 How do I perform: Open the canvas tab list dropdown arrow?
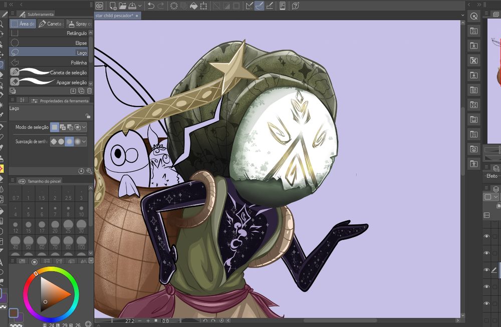tap(462, 16)
